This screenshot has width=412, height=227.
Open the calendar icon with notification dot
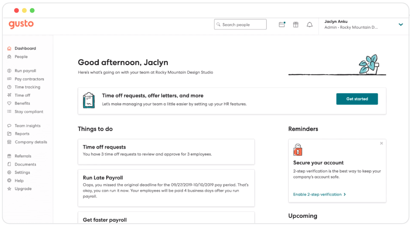click(282, 24)
